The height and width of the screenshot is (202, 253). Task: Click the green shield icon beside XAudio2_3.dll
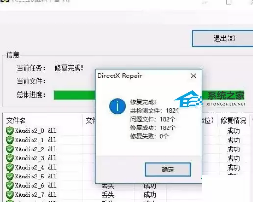(x=10, y=158)
